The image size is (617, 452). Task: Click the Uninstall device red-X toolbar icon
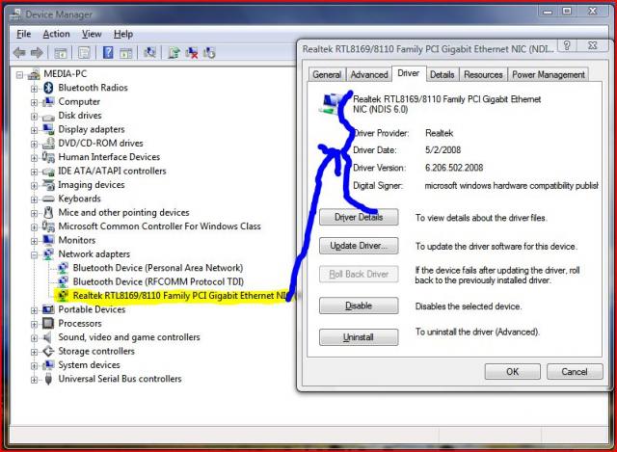[x=192, y=52]
